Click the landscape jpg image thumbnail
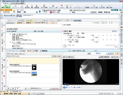Screen dimensions: 123x95 (x=34, y=74)
